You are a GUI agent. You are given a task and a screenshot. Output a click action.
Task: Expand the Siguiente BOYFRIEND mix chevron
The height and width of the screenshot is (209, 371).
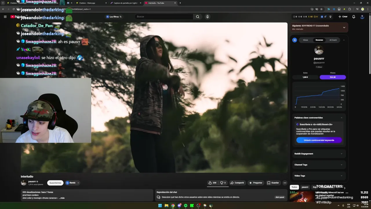point(344,27)
